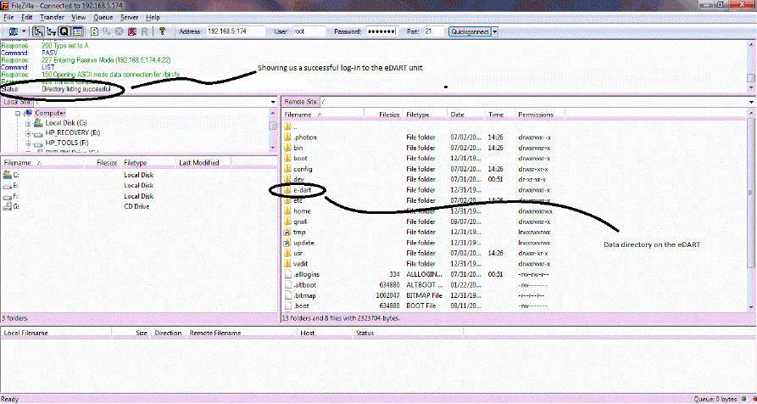This screenshot has width=757, height=404.
Task: Open the Site Manager dropdown arrow
Action: (22, 31)
